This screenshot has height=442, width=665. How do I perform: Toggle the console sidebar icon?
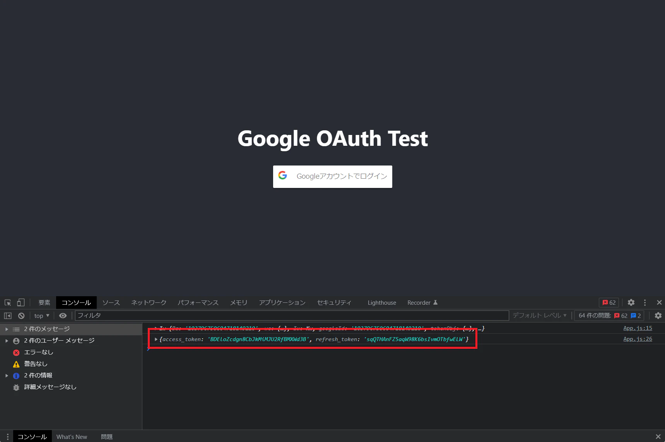click(x=8, y=316)
